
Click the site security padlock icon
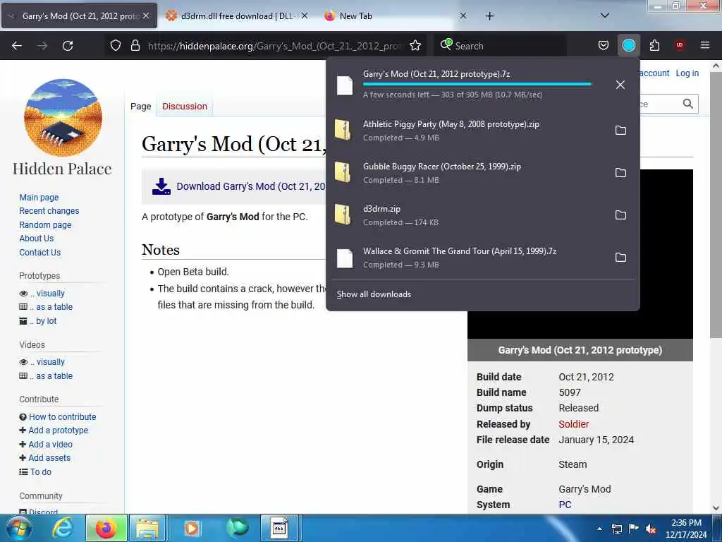coord(135,46)
